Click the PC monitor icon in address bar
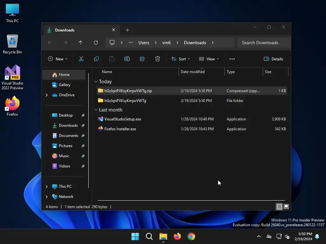Image resolution: width=326 pixels, height=244 pixels. pyautogui.click(x=112, y=43)
